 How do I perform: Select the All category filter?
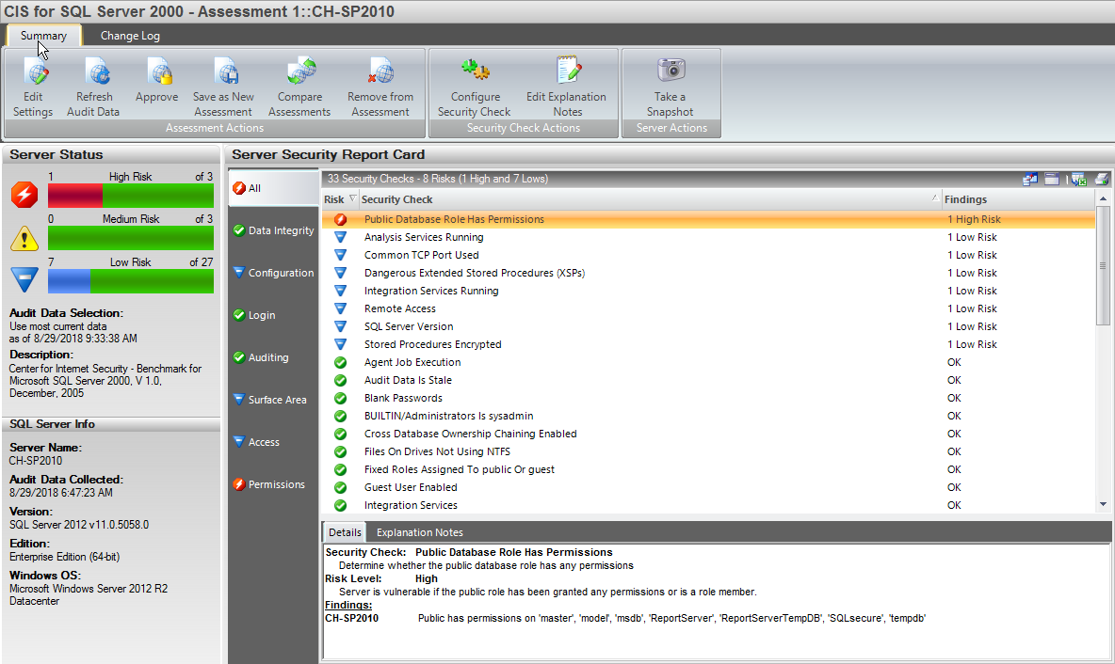pos(274,188)
